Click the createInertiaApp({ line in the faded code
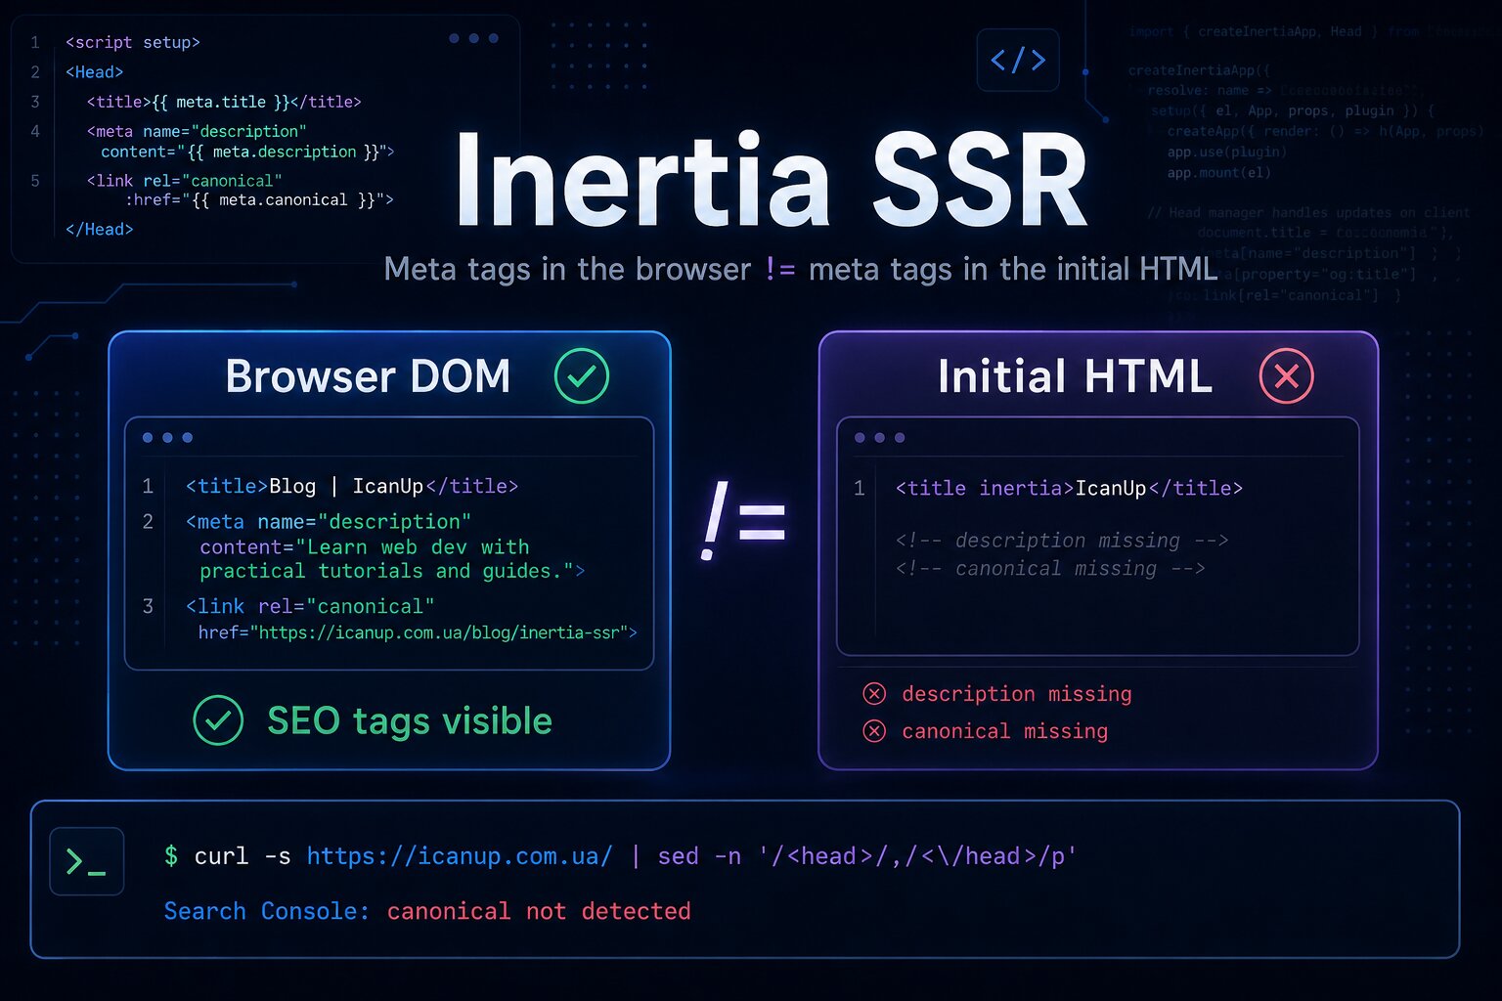 pos(1199,70)
